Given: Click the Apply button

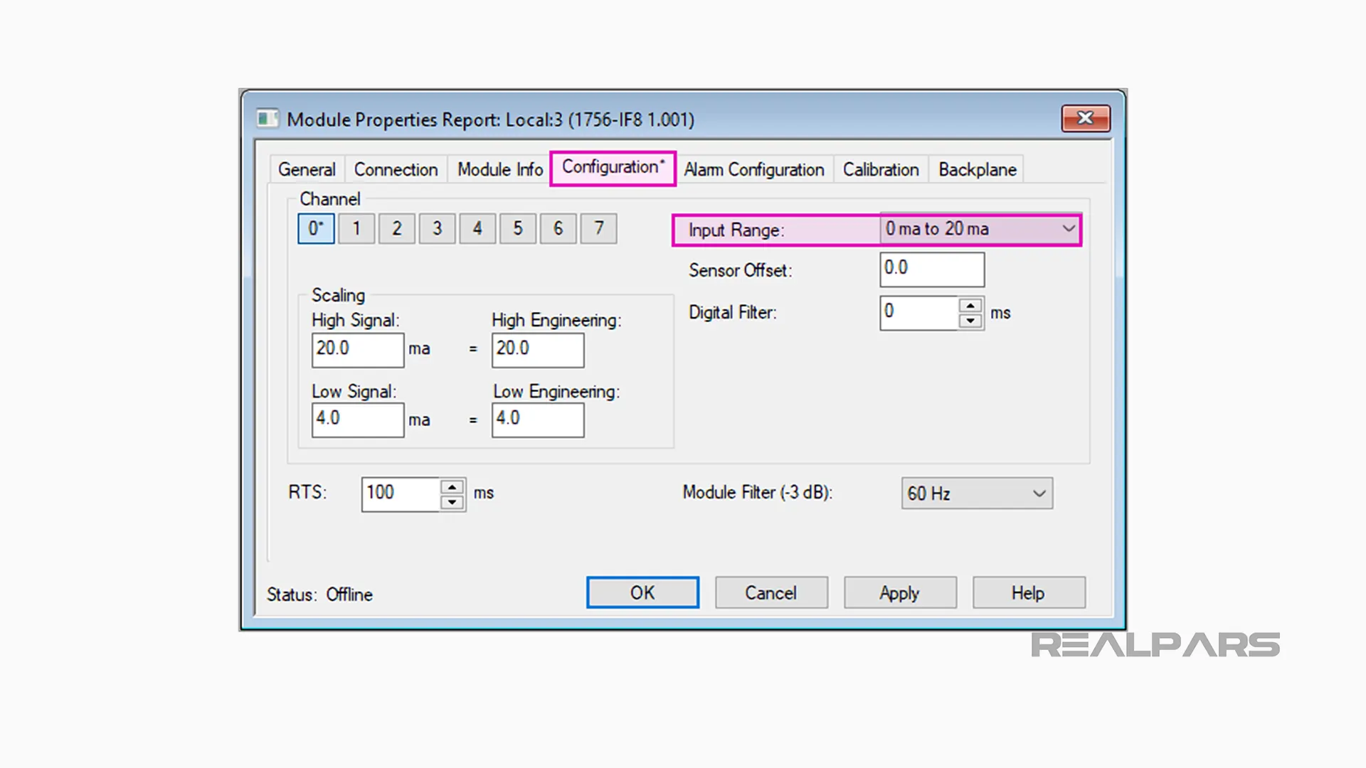Looking at the screenshot, I should 900,593.
